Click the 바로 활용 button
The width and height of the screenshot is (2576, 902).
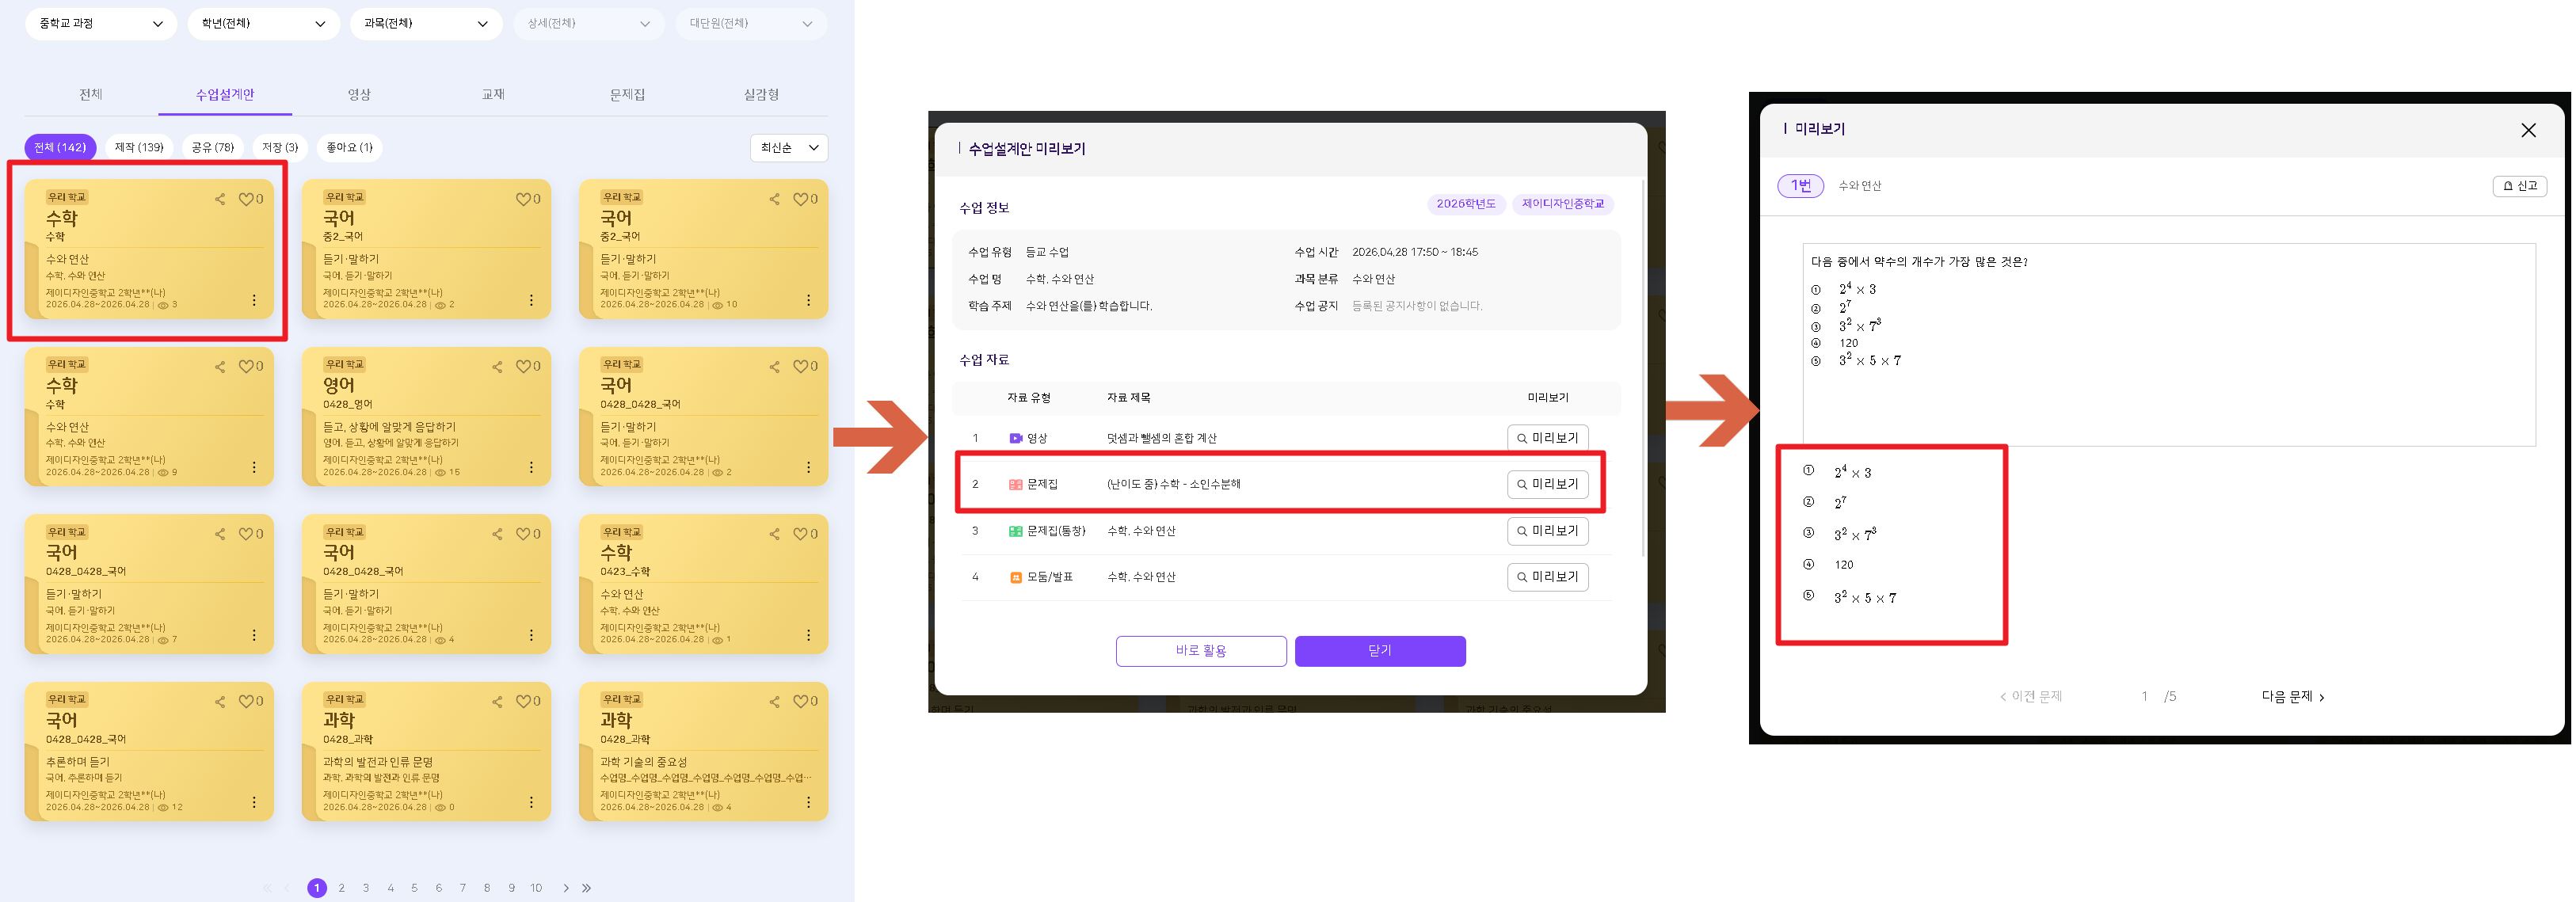[1200, 651]
